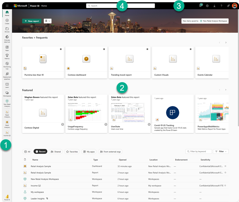Select the All tab
The width and height of the screenshot is (239, 202).
[x=27, y=152]
